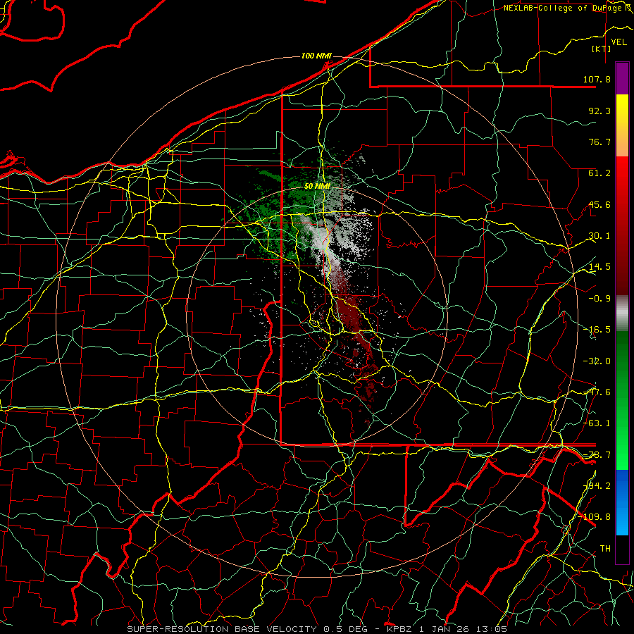Viewport: 634px width, 634px height.
Task: Click the '[KT]' units label
Action: click(601, 49)
